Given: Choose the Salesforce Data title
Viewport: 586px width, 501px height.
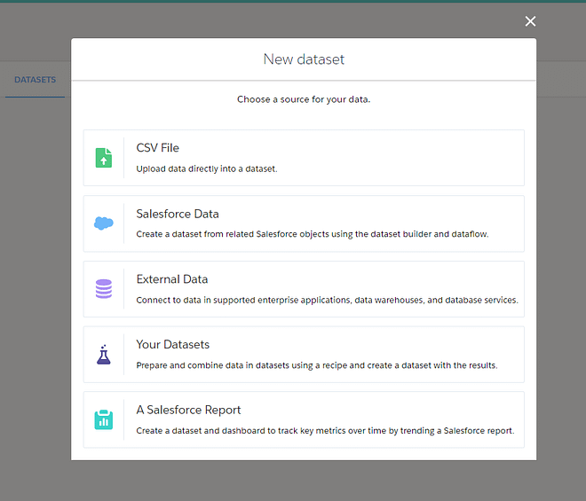Looking at the screenshot, I should pyautogui.click(x=178, y=214).
